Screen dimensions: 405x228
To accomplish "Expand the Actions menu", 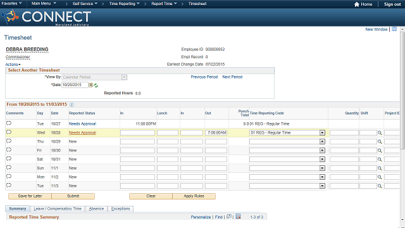I will pos(13,65).
